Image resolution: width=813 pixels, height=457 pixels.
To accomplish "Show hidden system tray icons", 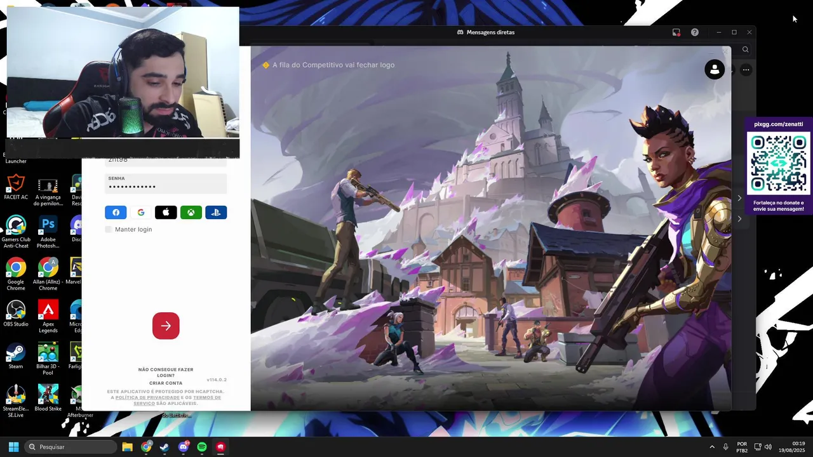I will coord(712,447).
